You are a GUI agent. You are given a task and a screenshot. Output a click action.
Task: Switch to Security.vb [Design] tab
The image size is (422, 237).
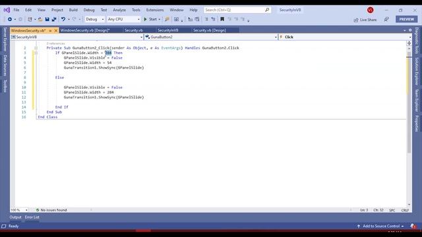(210, 30)
